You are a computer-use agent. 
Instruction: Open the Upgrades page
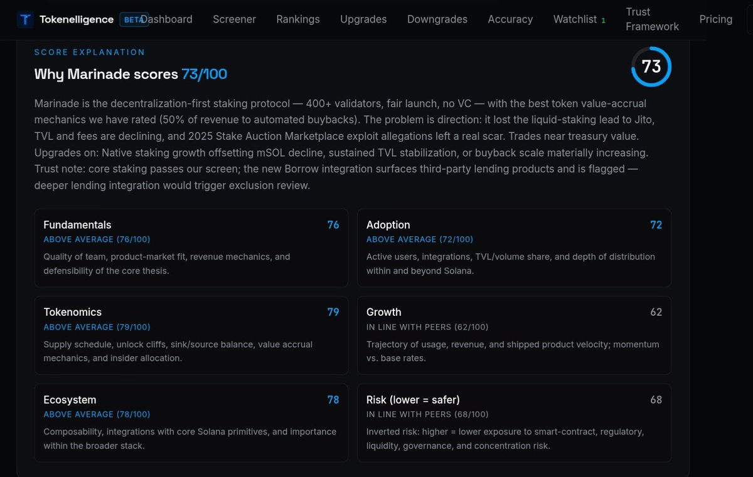[x=363, y=19]
